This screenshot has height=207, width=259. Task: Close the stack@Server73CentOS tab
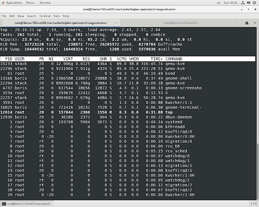tap(237, 23)
